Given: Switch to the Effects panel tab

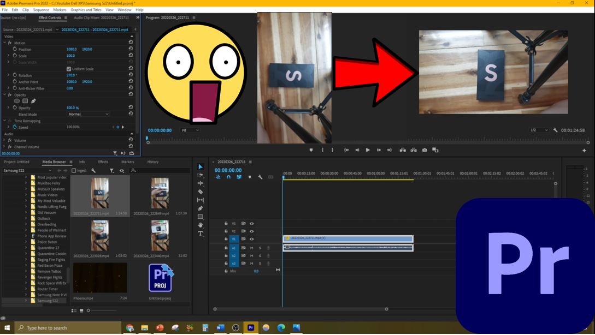Looking at the screenshot, I should click(x=102, y=161).
